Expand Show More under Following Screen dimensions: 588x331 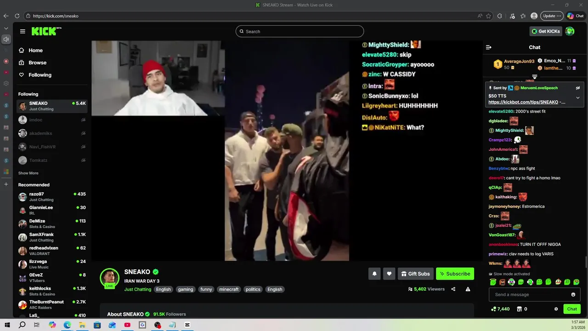tap(28, 173)
